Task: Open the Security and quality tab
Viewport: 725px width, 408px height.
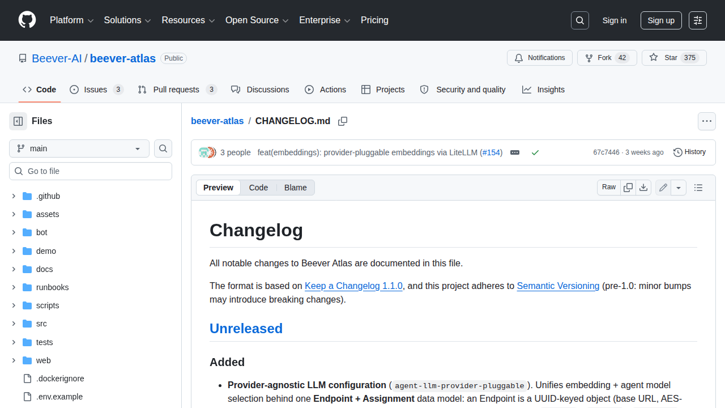Action: click(x=463, y=90)
